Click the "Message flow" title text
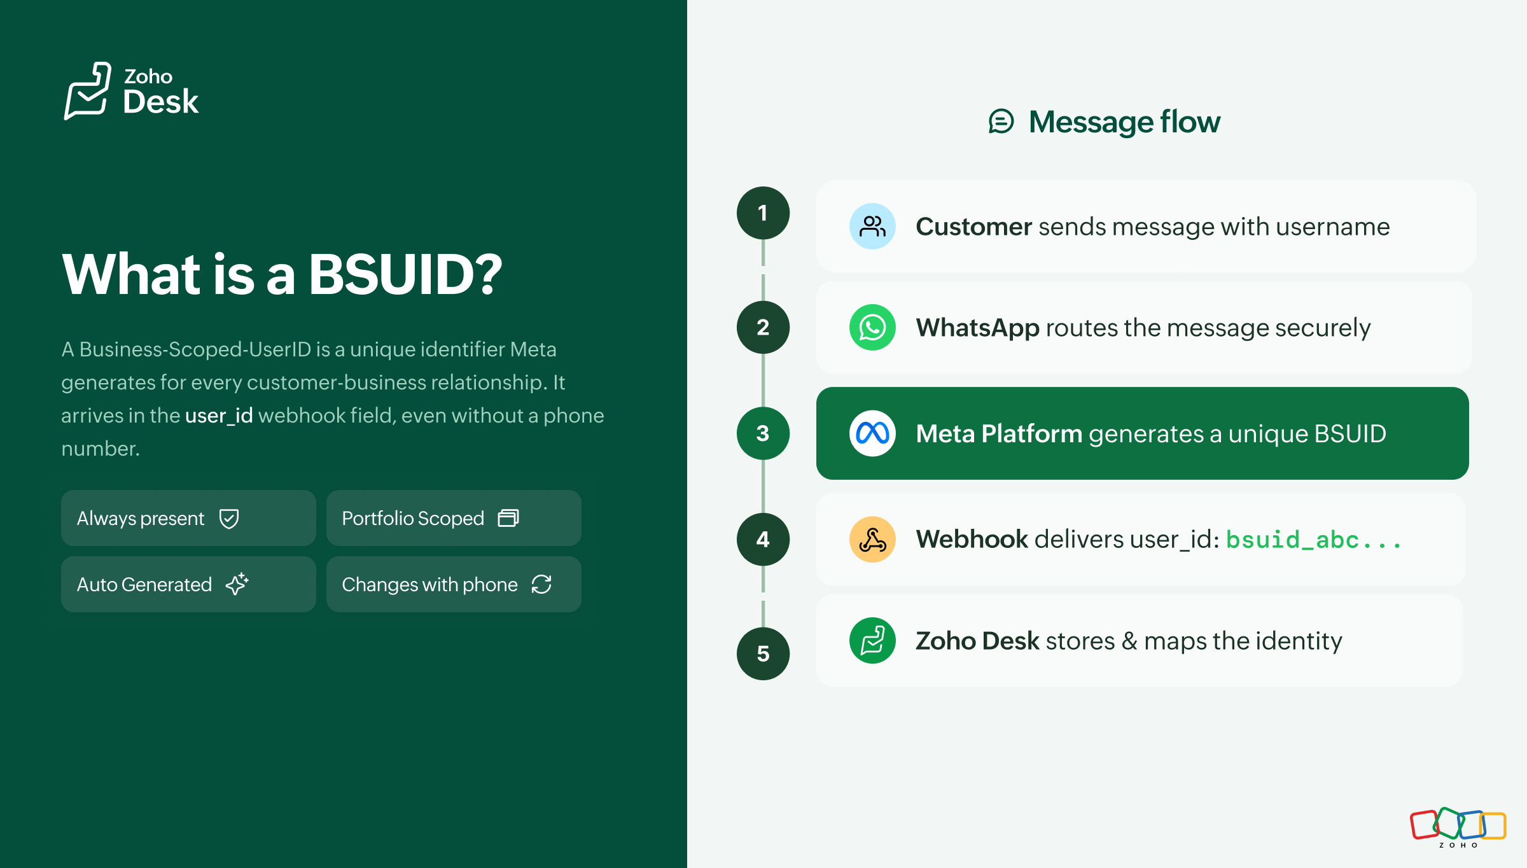1527x868 pixels. coord(1124,122)
